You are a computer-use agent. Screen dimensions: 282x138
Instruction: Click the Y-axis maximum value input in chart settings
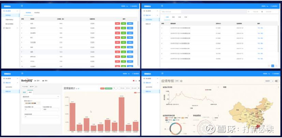point(51,109)
